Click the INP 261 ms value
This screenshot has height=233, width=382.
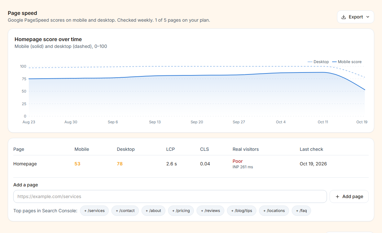pyautogui.click(x=243, y=167)
